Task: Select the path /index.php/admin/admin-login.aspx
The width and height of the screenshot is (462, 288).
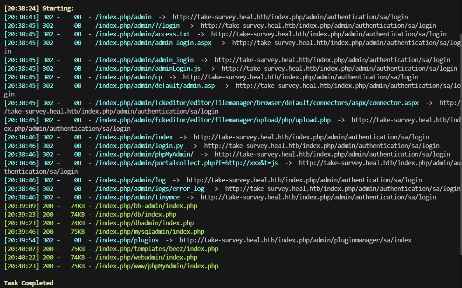Action: tap(153, 43)
